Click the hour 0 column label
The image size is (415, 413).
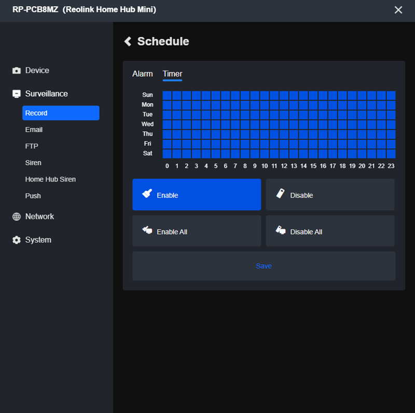pyautogui.click(x=167, y=166)
